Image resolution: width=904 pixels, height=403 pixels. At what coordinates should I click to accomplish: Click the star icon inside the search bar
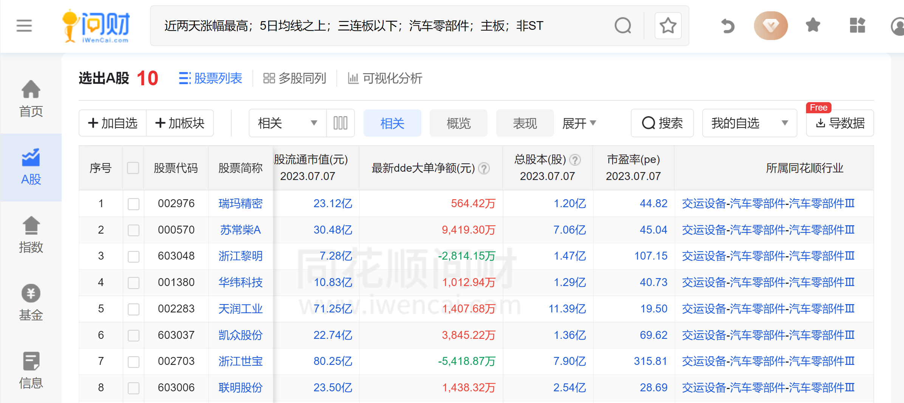pyautogui.click(x=668, y=26)
